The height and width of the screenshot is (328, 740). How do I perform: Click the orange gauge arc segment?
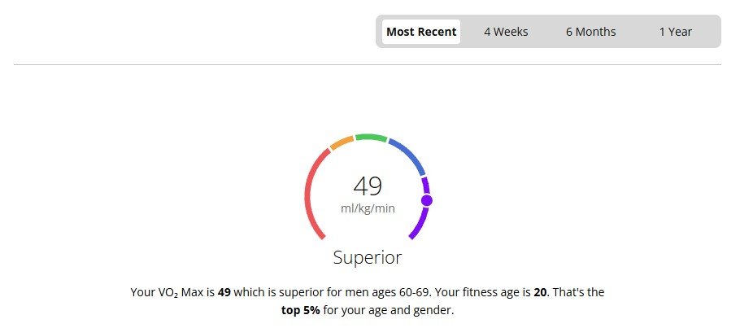(341, 143)
